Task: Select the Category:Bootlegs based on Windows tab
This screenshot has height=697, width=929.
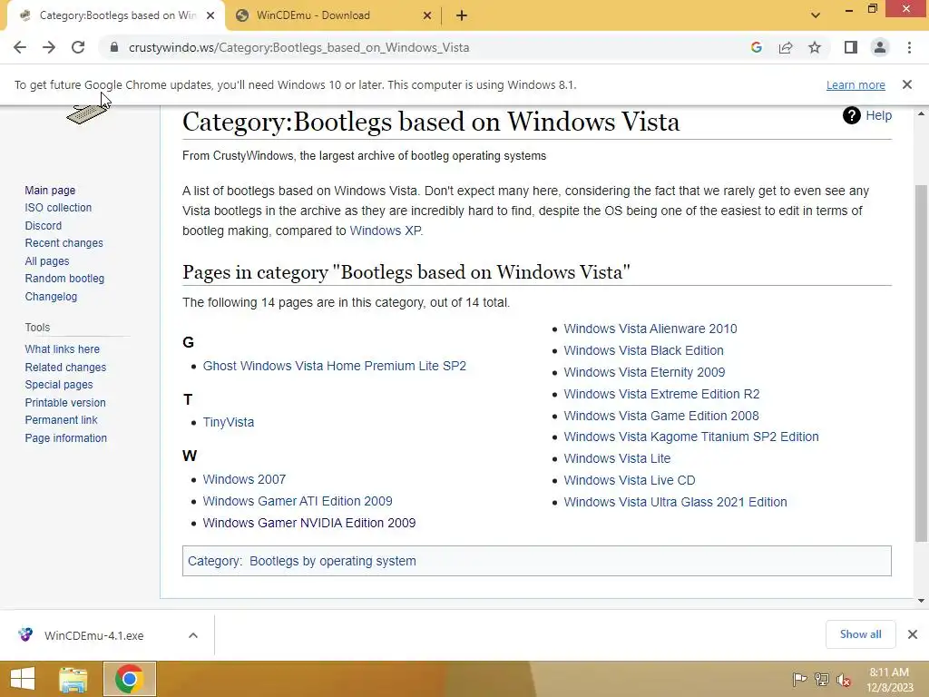Action: tap(117, 15)
